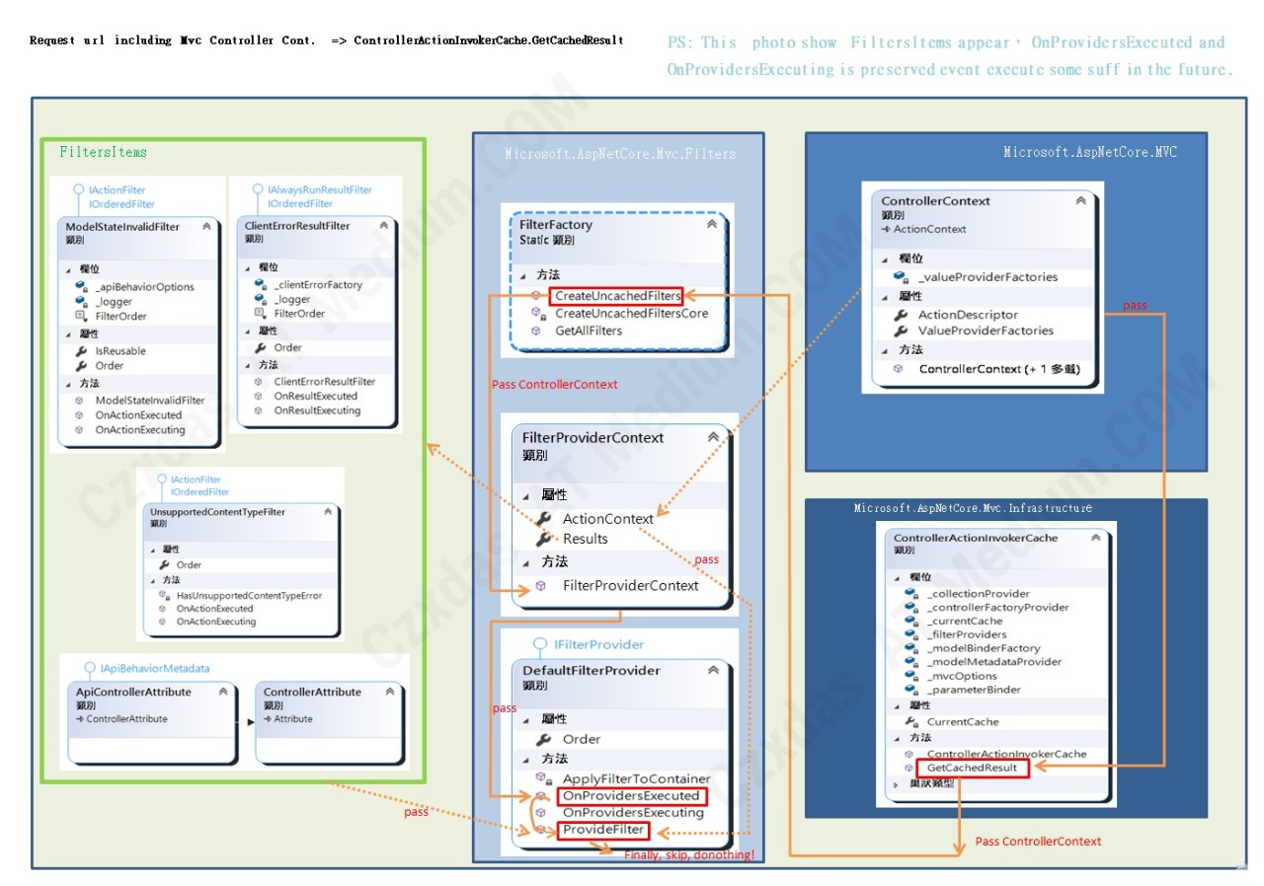
Task: Select the GetCachedResult method
Action: pos(973,768)
